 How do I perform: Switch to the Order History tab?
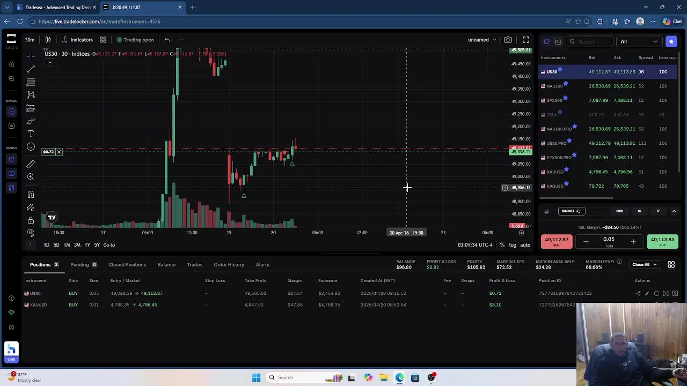tap(229, 265)
